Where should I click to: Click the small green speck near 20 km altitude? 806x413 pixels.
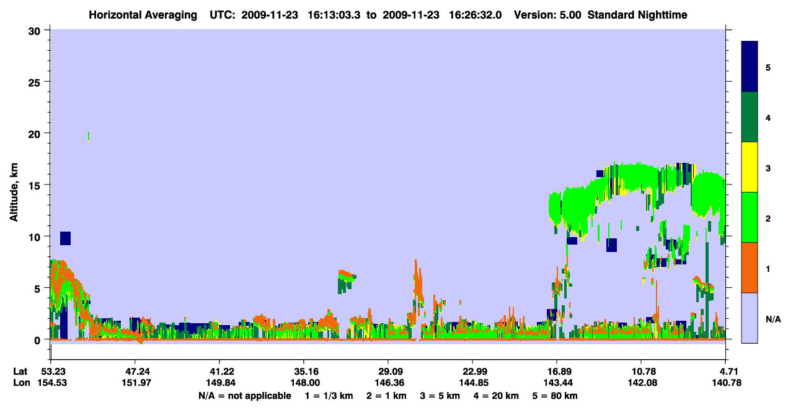(x=89, y=136)
